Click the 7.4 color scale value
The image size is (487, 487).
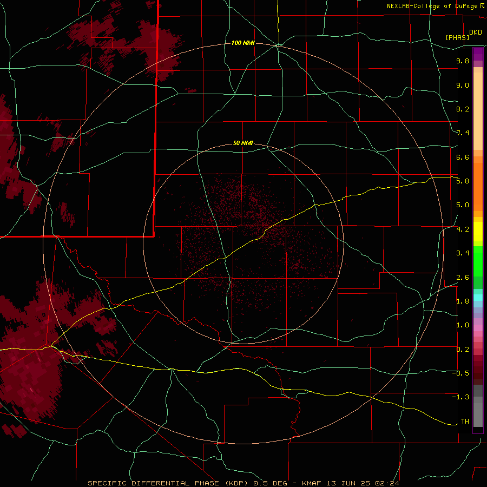(x=463, y=133)
